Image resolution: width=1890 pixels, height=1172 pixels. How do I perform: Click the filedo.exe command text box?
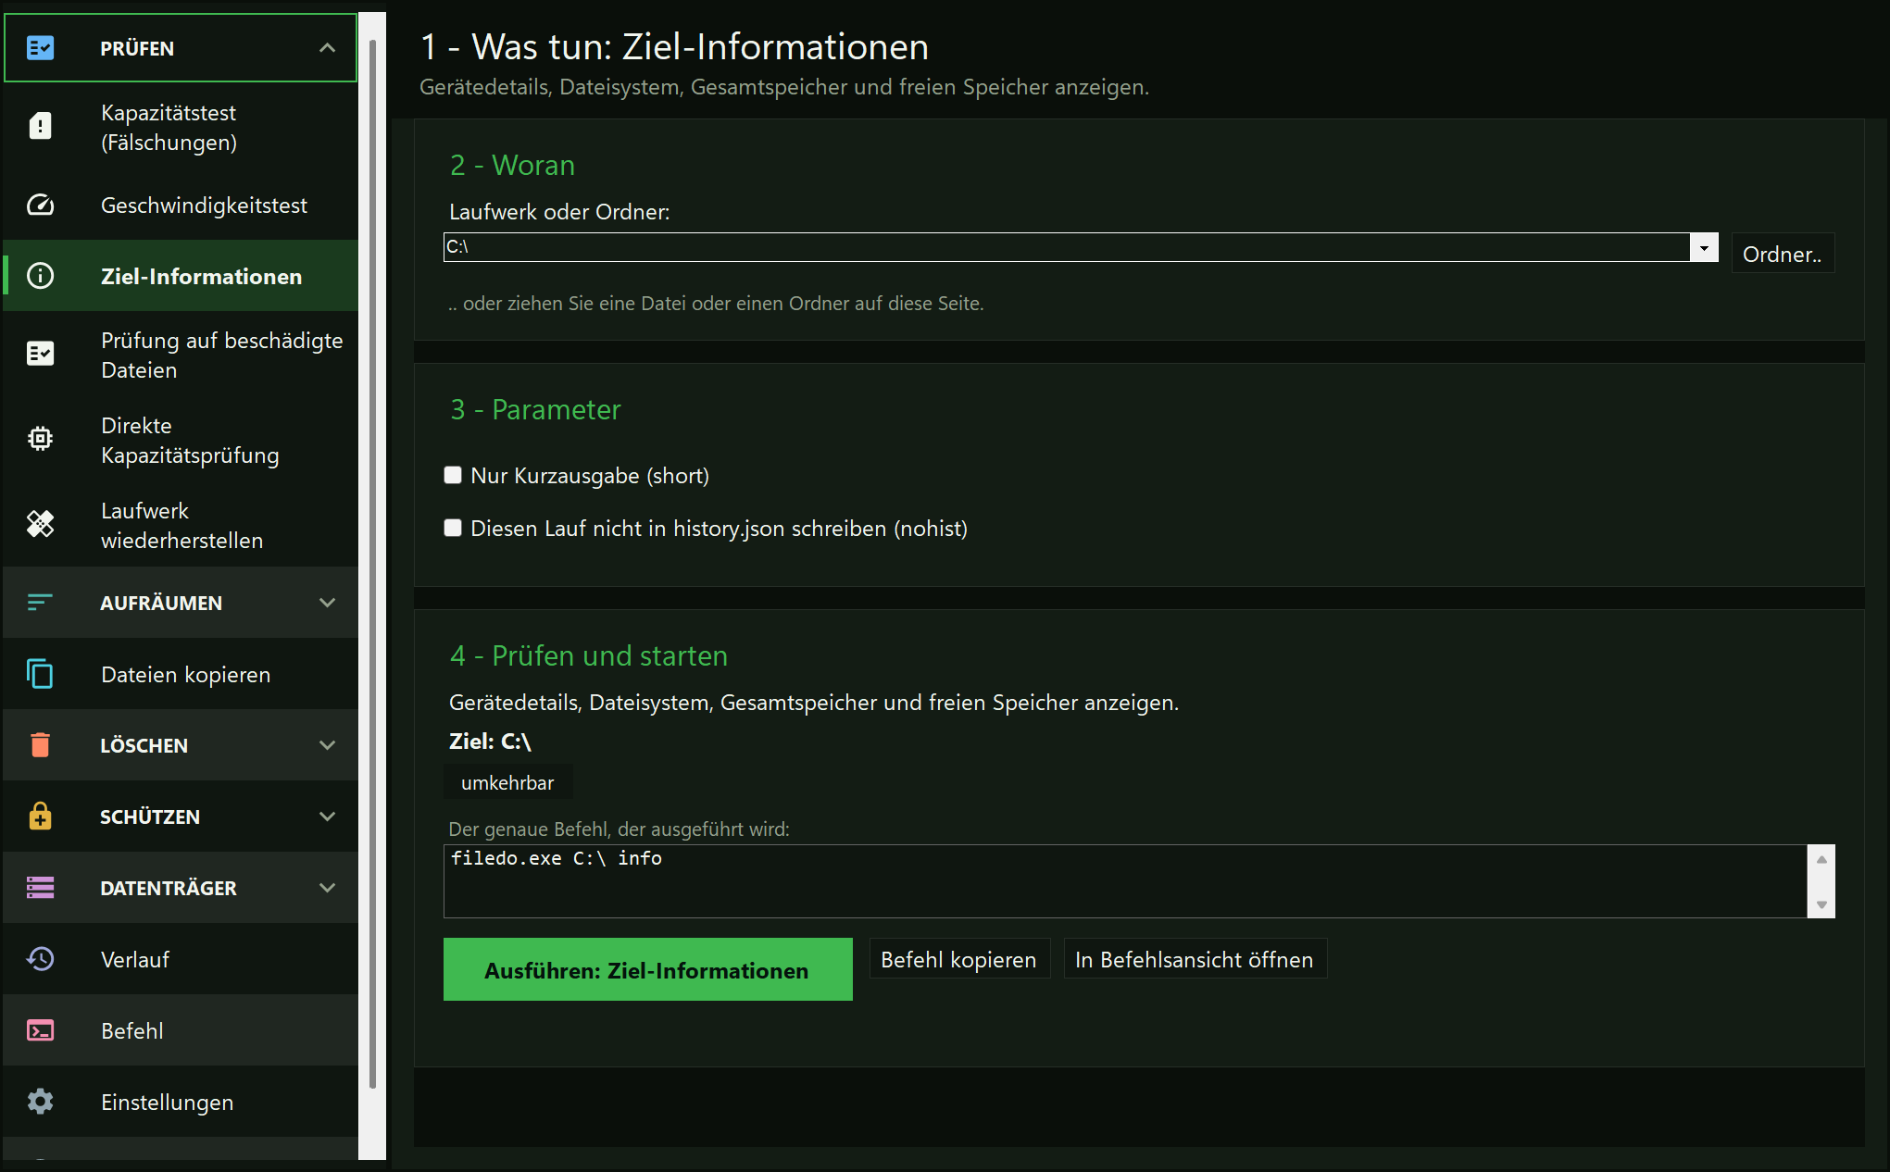click(x=1125, y=880)
